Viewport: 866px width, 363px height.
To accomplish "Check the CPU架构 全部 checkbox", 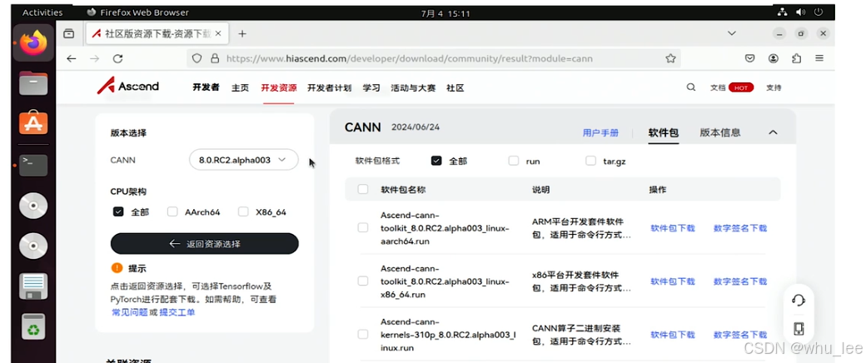I will click(117, 211).
